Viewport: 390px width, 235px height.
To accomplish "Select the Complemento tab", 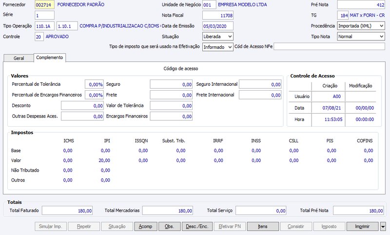I will click(50, 58).
